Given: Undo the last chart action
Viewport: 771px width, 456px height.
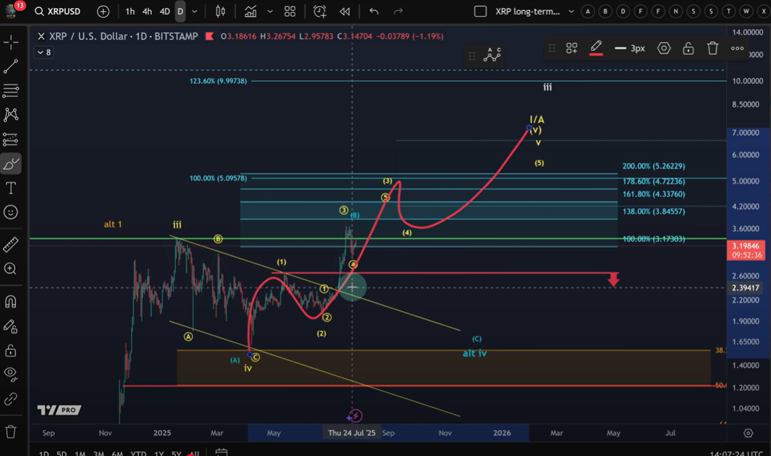Looking at the screenshot, I should tap(374, 12).
